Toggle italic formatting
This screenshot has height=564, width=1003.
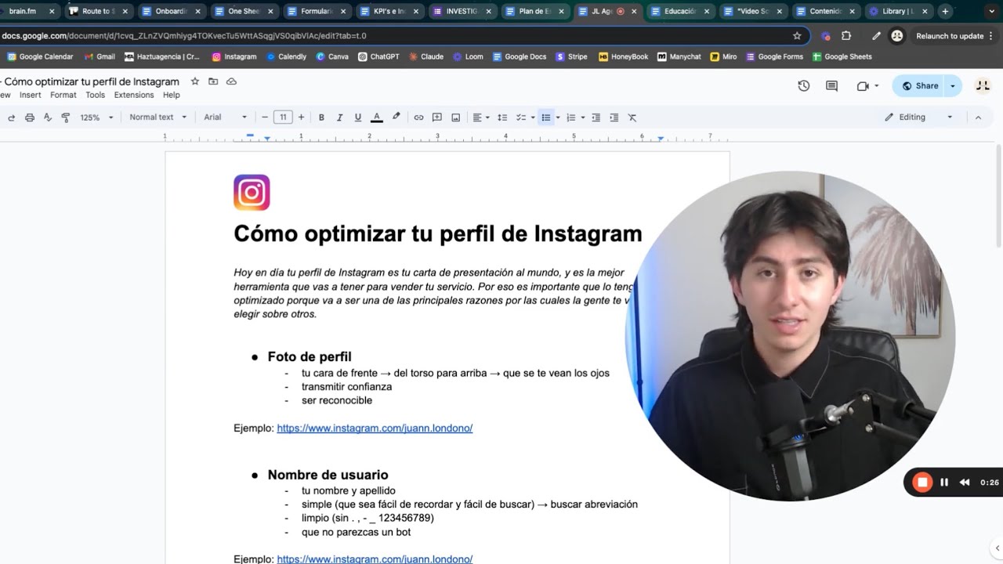339,117
